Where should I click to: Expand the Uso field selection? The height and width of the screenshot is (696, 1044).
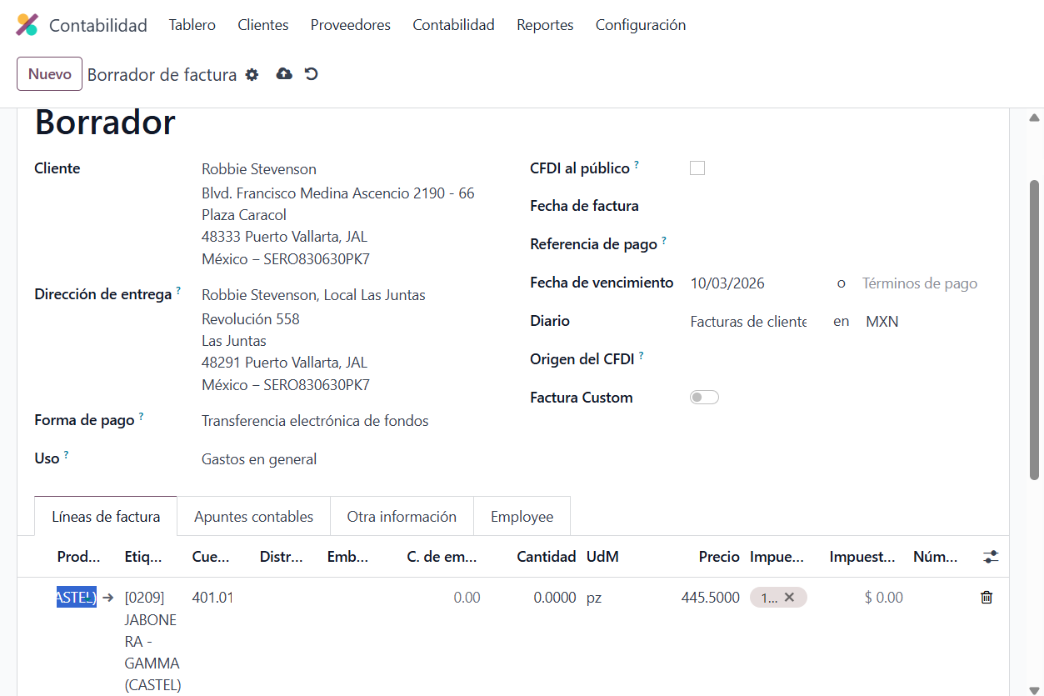[x=259, y=459]
